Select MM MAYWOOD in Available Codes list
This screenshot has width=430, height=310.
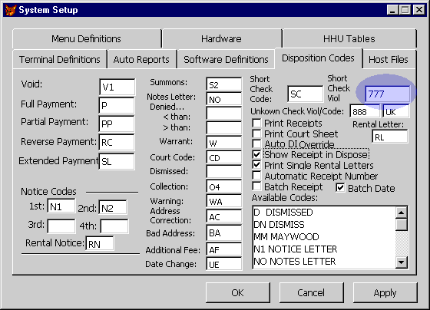(286, 236)
